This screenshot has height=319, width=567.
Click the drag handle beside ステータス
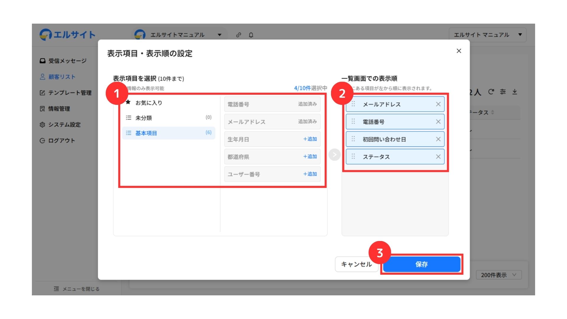353,157
